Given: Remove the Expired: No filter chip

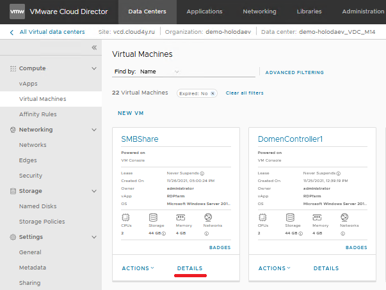Looking at the screenshot, I should click(213, 93).
